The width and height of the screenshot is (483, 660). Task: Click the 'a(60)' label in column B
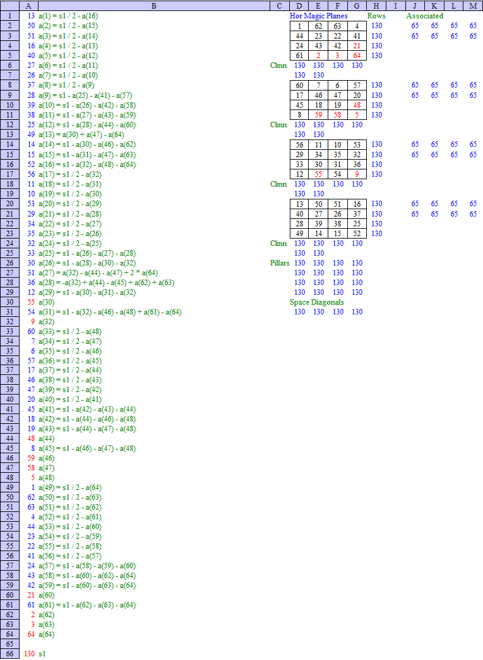[x=46, y=595]
